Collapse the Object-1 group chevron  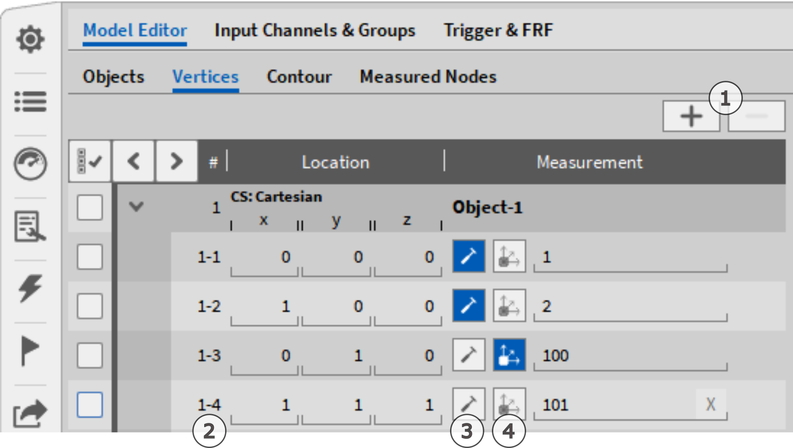point(136,206)
